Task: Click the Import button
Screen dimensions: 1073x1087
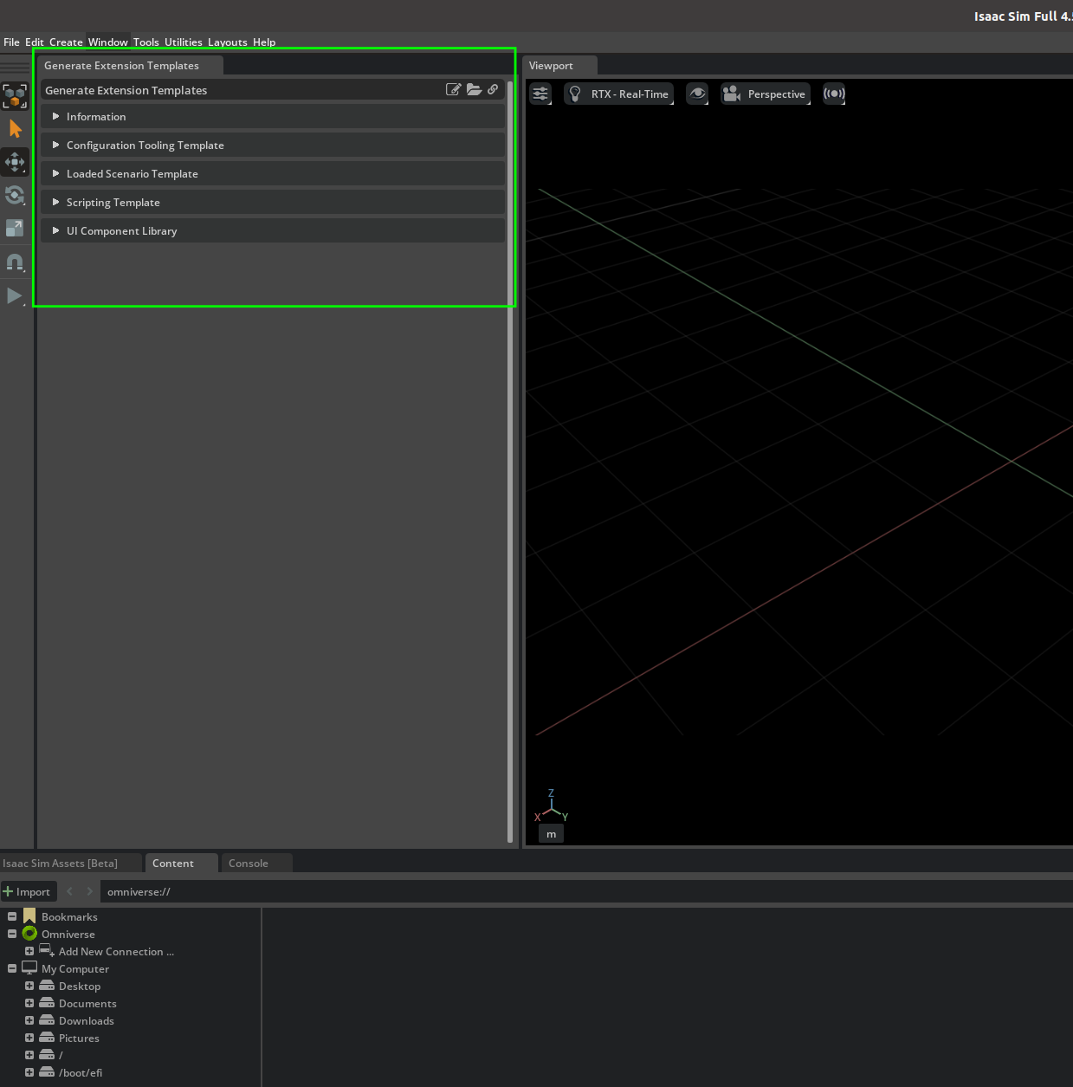Action: 28,891
